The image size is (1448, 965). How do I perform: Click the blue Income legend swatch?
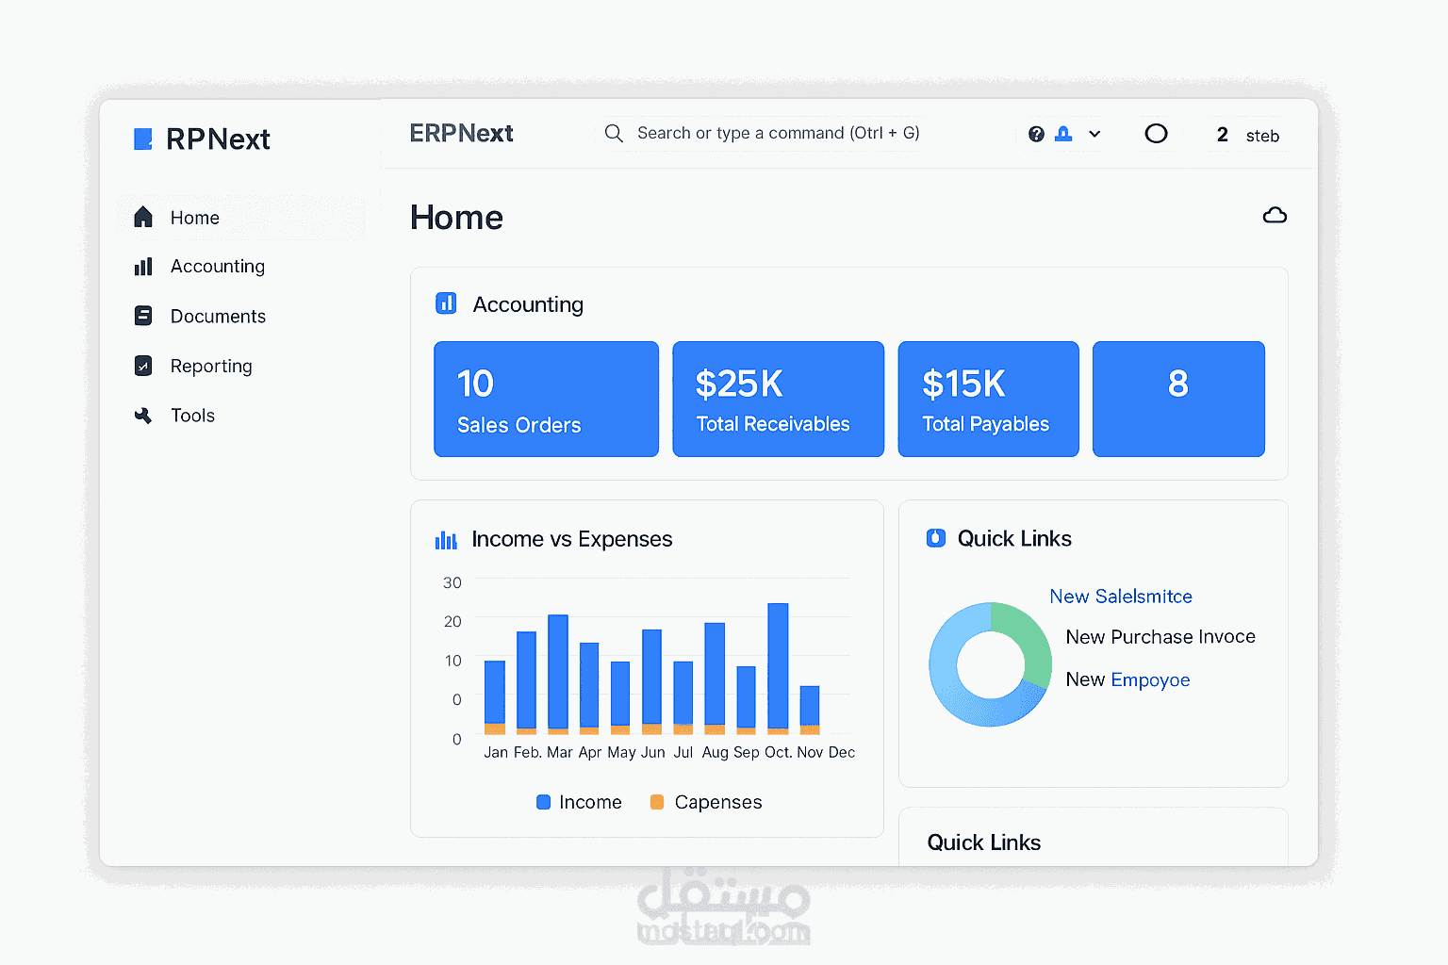click(543, 802)
